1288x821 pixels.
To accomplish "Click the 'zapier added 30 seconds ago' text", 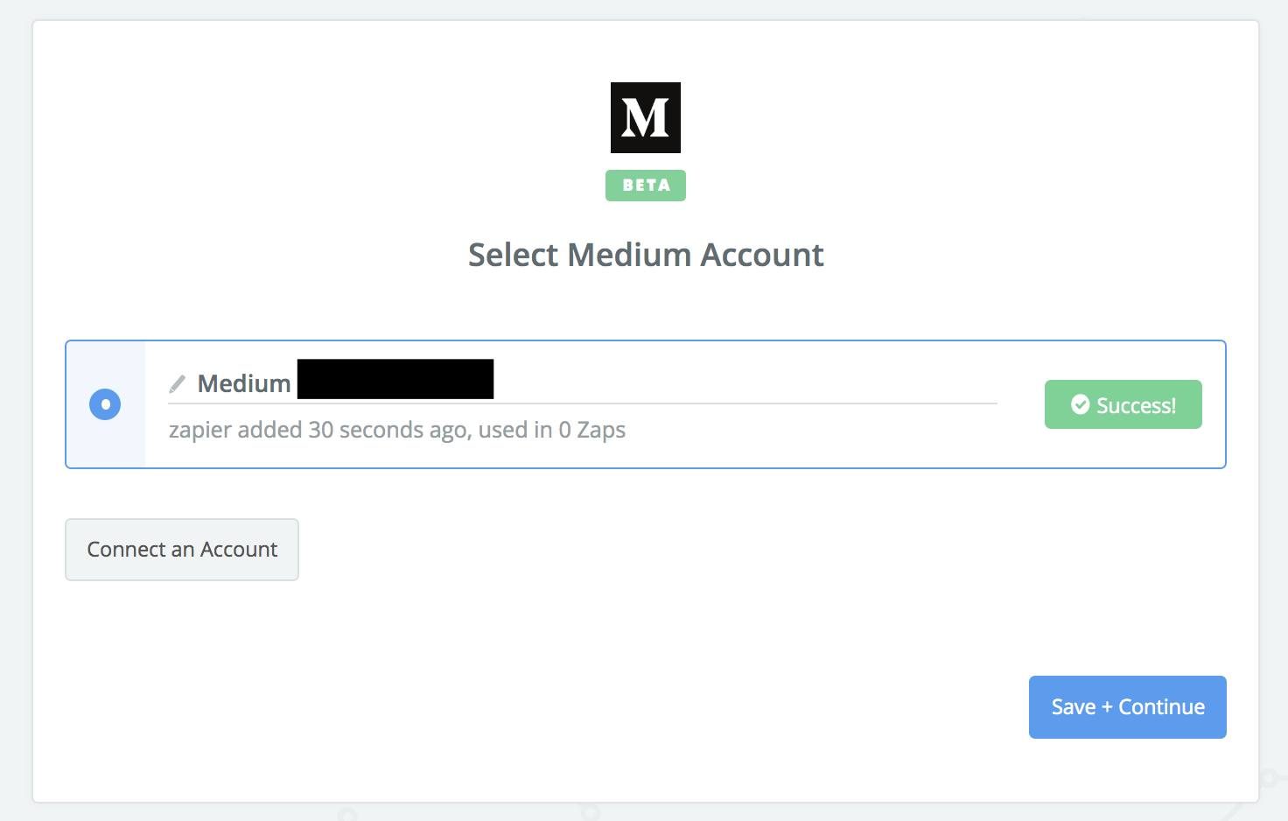I will [x=318, y=430].
